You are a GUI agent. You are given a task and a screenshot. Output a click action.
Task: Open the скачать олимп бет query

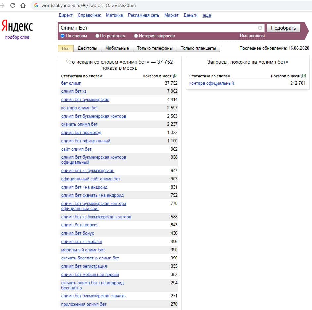pyautogui.click(x=79, y=124)
